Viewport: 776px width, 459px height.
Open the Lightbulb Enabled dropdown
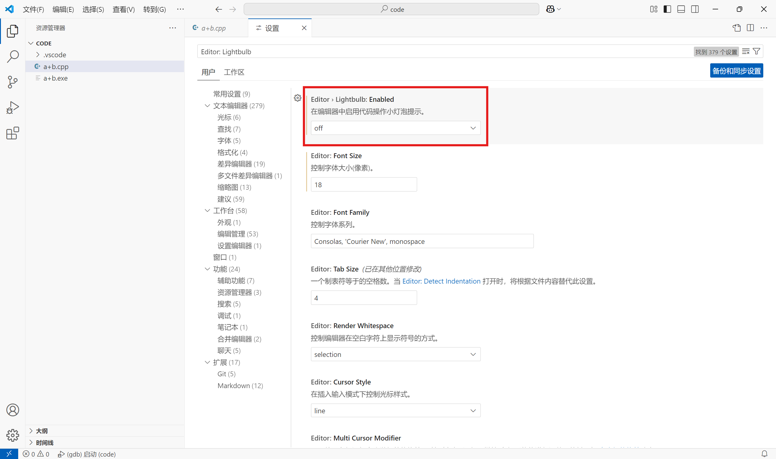(395, 128)
